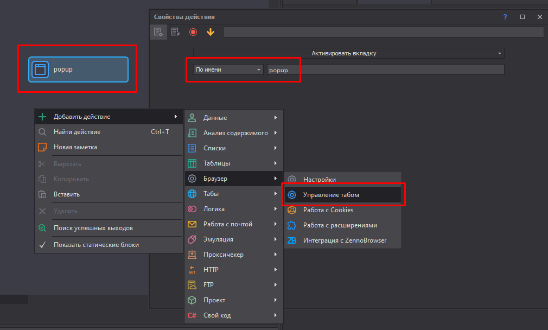Image resolution: width=548 pixels, height=330 pixels.
Task: Open the По имени search-type dropdown
Action: [228, 69]
